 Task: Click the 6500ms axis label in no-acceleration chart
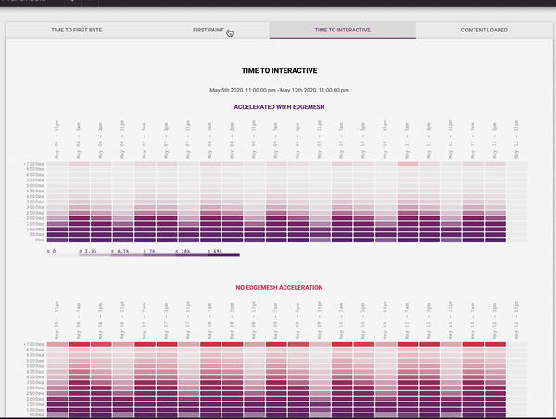pyautogui.click(x=35, y=350)
